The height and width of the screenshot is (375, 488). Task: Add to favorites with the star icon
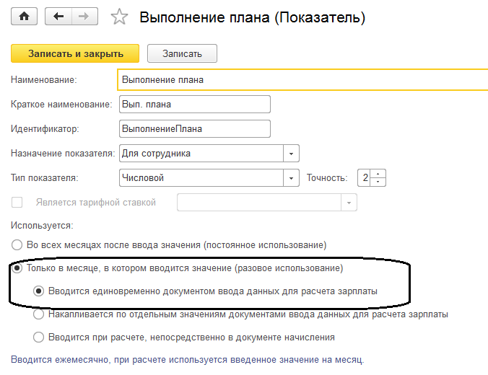pyautogui.click(x=120, y=17)
